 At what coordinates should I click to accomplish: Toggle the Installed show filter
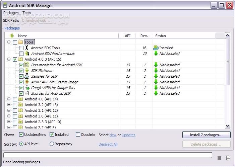pyautogui.click(x=52, y=135)
